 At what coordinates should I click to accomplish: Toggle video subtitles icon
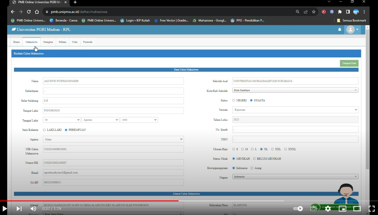click(313, 209)
